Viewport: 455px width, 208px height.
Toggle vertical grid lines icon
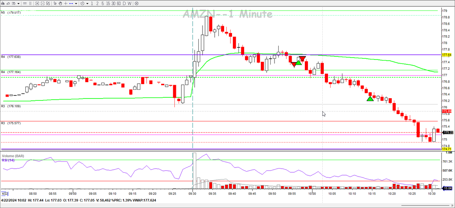pos(30,3)
